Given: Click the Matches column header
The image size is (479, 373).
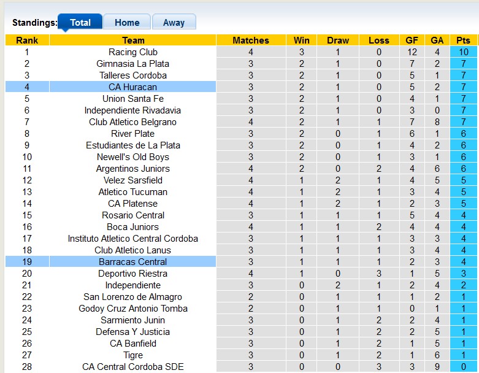Looking at the screenshot, I should [x=251, y=40].
